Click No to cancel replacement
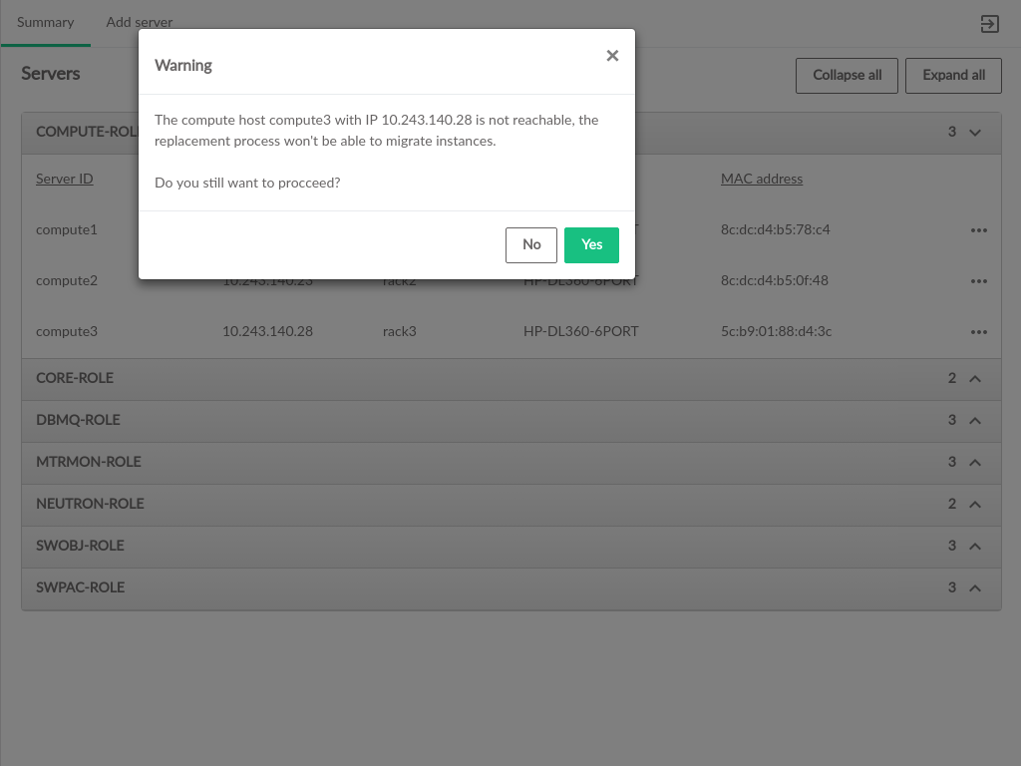 point(530,245)
